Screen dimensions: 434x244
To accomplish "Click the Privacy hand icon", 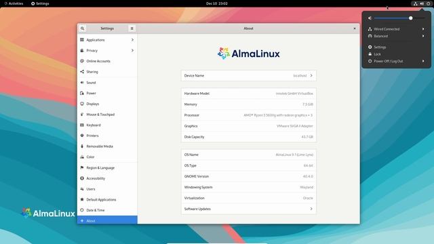I will [x=82, y=50].
